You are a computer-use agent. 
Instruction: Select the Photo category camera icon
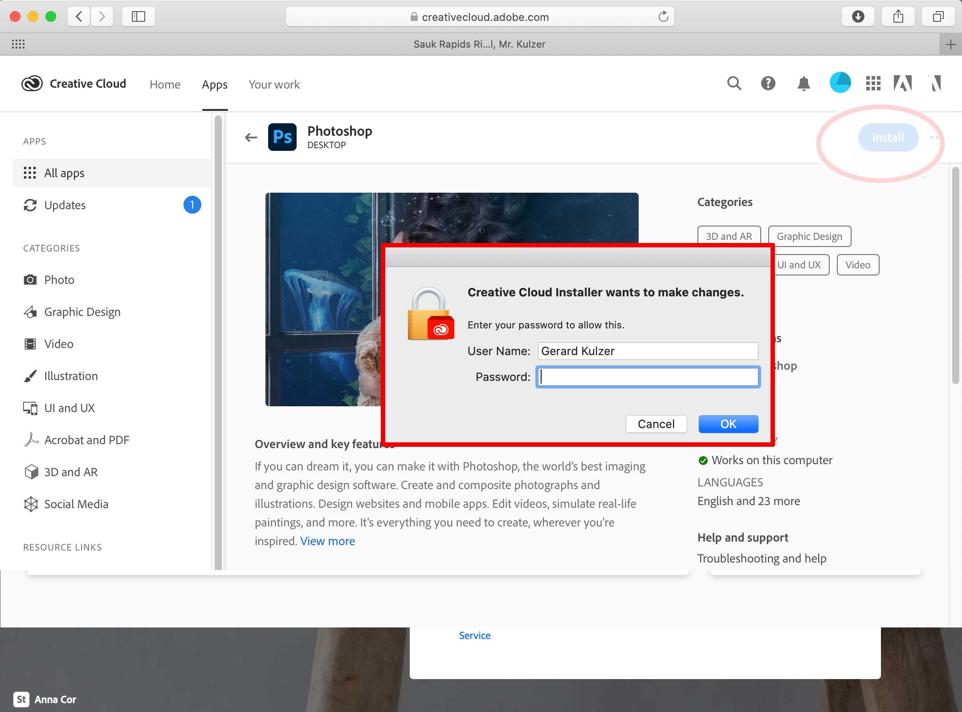click(x=30, y=279)
